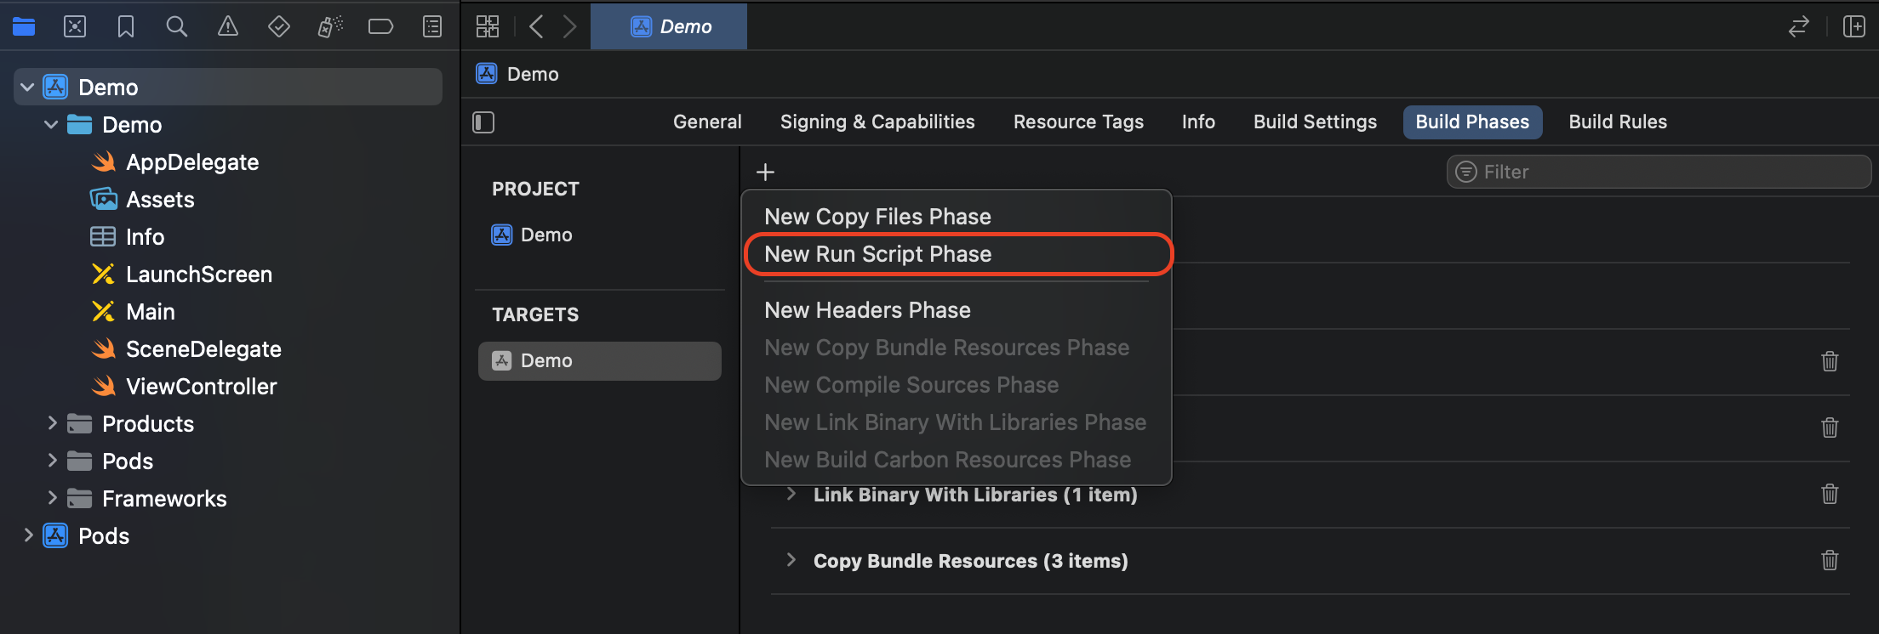Open the Report navigator list icon
The height and width of the screenshot is (634, 1879).
click(x=432, y=27)
